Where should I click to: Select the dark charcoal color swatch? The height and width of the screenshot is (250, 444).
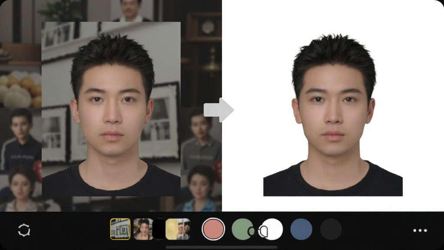(x=331, y=229)
